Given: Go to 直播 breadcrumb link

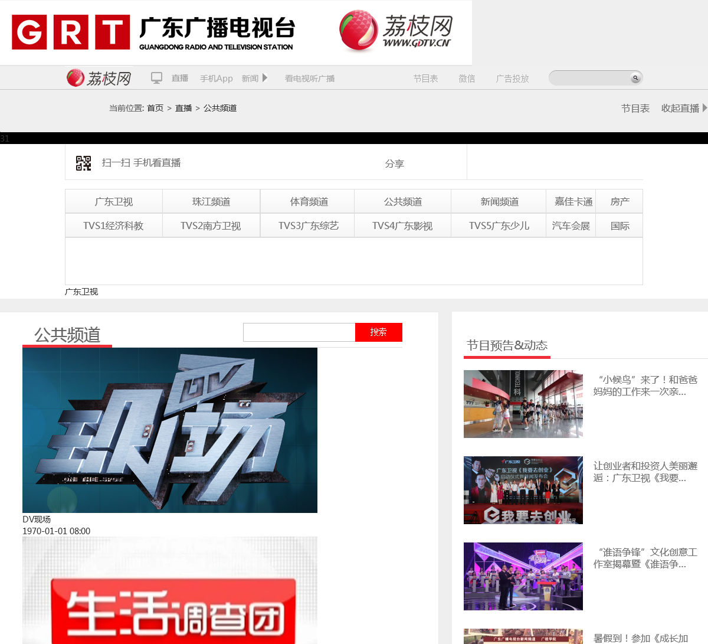Looking at the screenshot, I should tap(183, 108).
